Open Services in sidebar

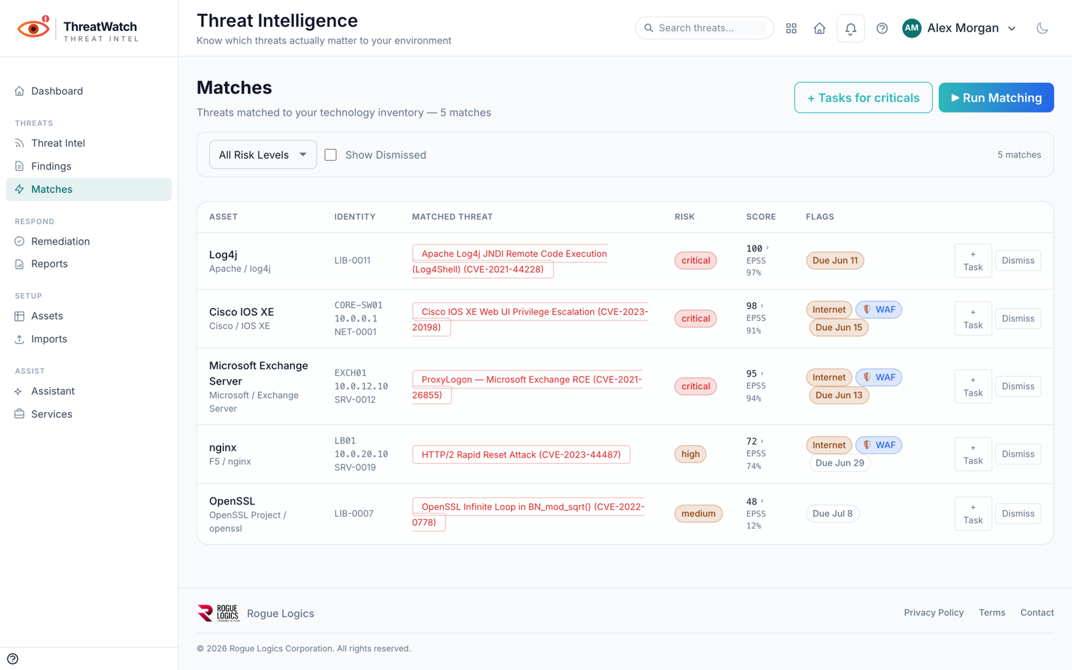click(89, 414)
